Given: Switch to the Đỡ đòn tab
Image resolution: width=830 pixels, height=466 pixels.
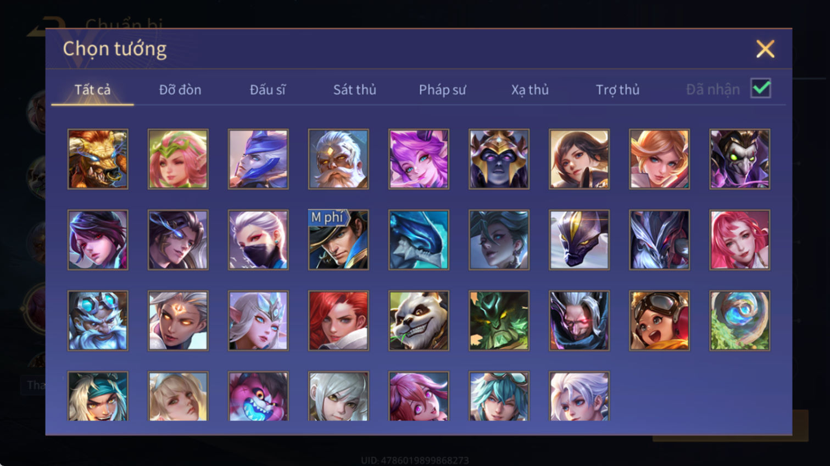Looking at the screenshot, I should [180, 89].
